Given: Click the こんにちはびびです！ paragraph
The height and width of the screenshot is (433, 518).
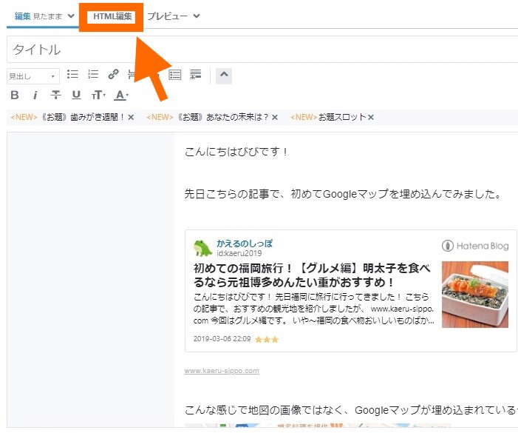Looking at the screenshot, I should tap(236, 152).
